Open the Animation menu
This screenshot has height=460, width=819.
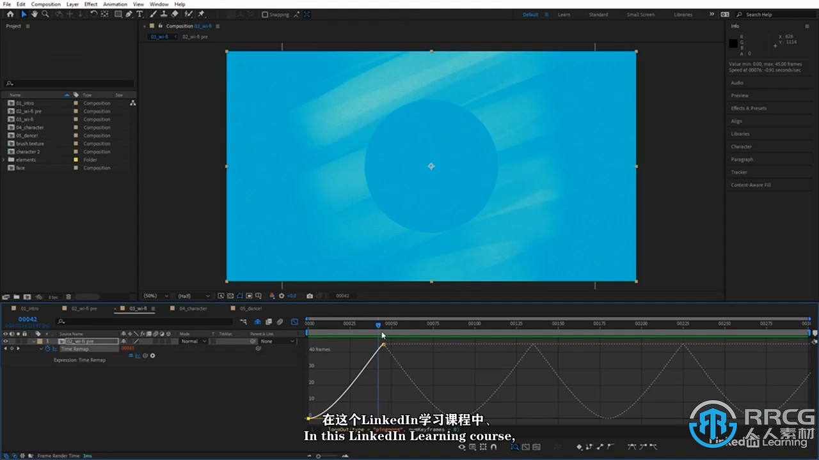click(x=115, y=4)
